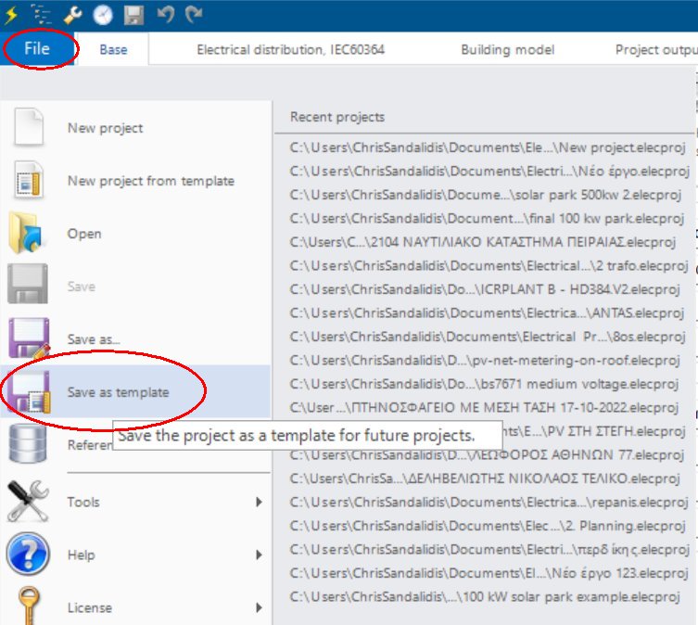Image resolution: width=698 pixels, height=625 pixels.
Task: Click the lightning bolt icon in quick toolbar
Action: click(11, 15)
